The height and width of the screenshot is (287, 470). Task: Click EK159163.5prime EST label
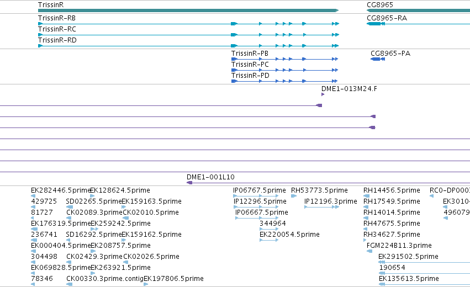coord(152,201)
